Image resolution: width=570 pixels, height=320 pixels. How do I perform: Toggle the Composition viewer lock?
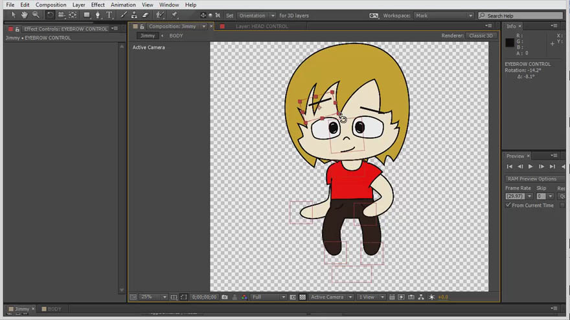[x=142, y=27]
